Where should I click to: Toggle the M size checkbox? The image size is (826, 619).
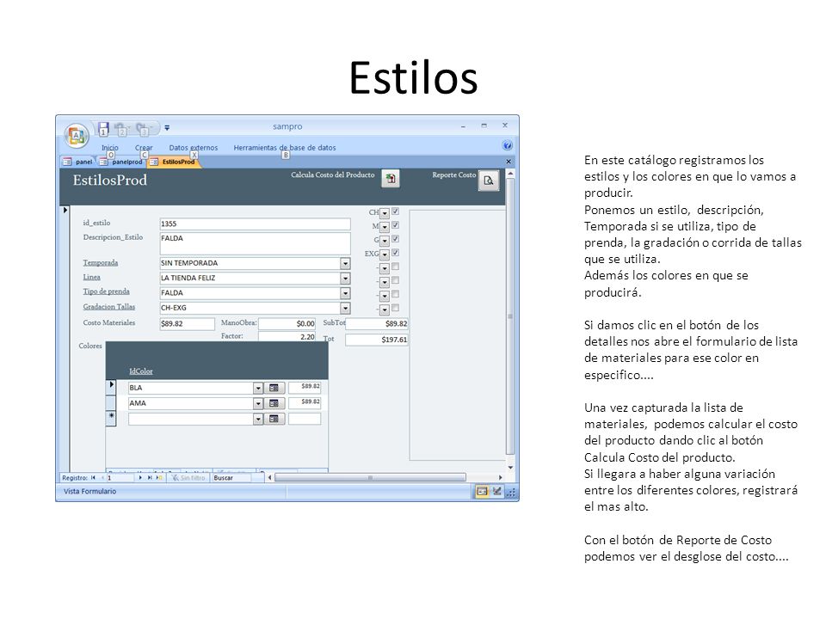395,225
